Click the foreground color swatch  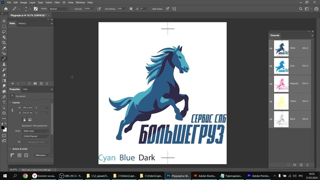pos(3,128)
